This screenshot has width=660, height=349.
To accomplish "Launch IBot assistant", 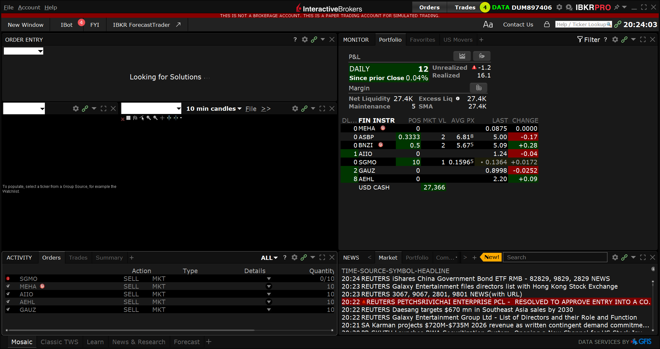I will pyautogui.click(x=67, y=25).
